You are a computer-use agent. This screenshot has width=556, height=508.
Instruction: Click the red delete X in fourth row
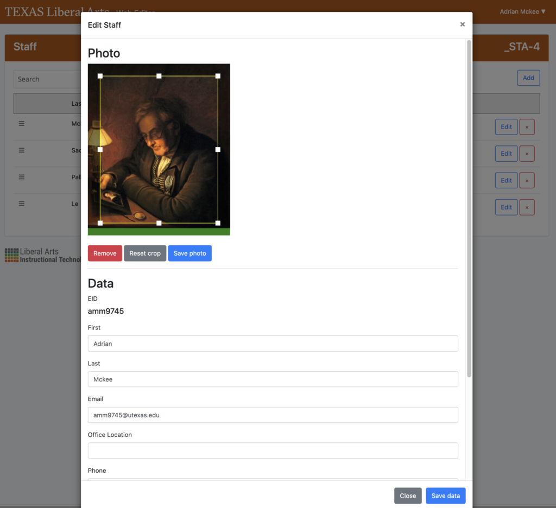pos(527,207)
